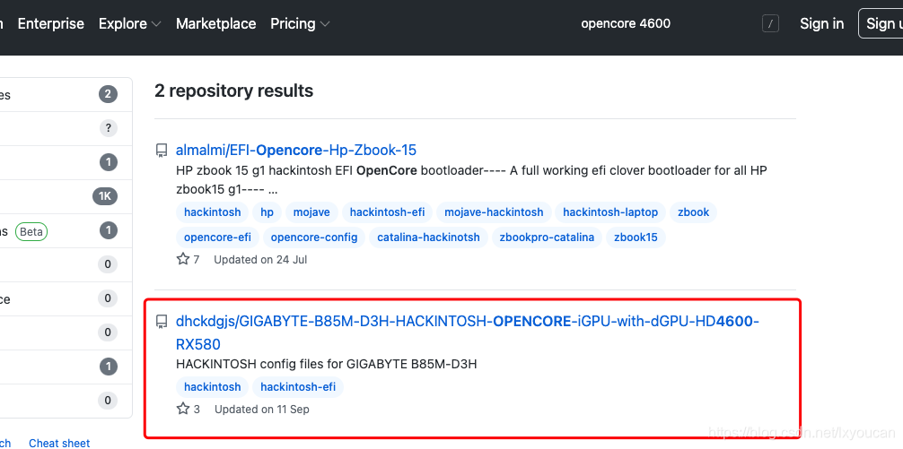Click "Updated on 24 Jul" text
903x449 pixels.
pos(260,260)
